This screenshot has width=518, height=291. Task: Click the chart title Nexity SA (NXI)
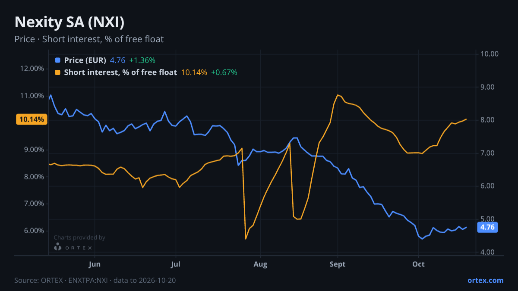coord(69,22)
